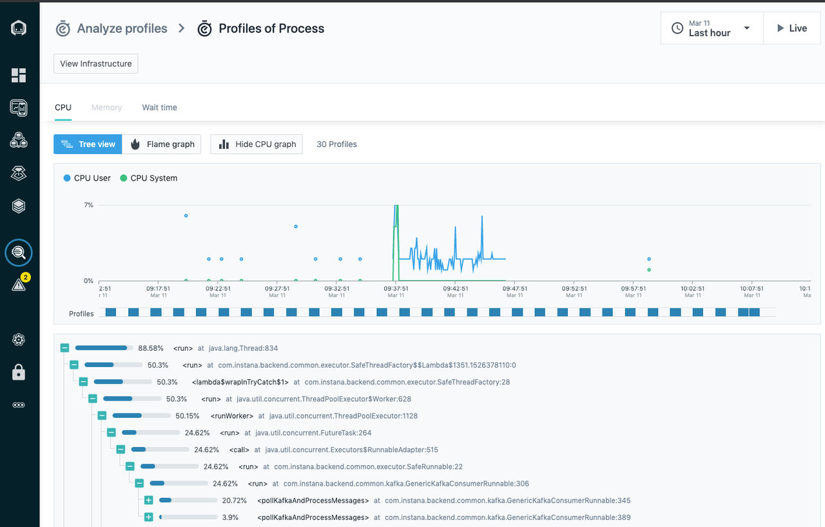
Task: Expand pollKafkaAndProcessMessages 20.72% node
Action: pyautogui.click(x=148, y=501)
